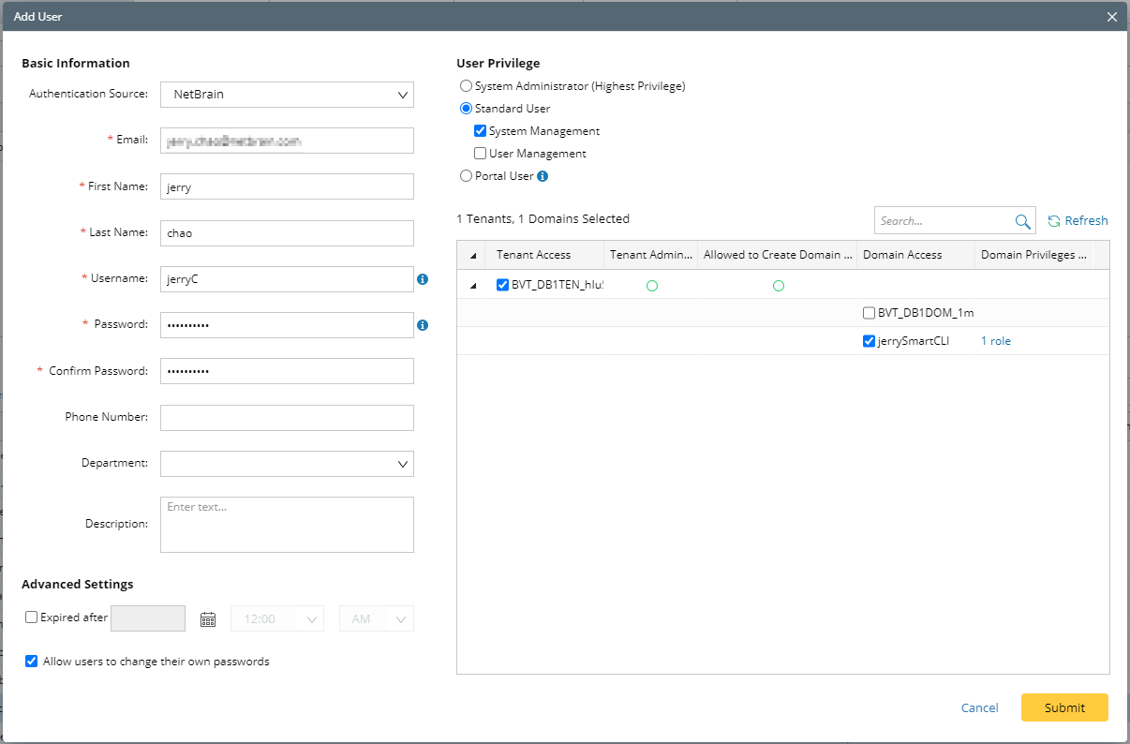View the info tooltip next to Password
Image resolution: width=1130 pixels, height=744 pixels.
pyautogui.click(x=424, y=324)
